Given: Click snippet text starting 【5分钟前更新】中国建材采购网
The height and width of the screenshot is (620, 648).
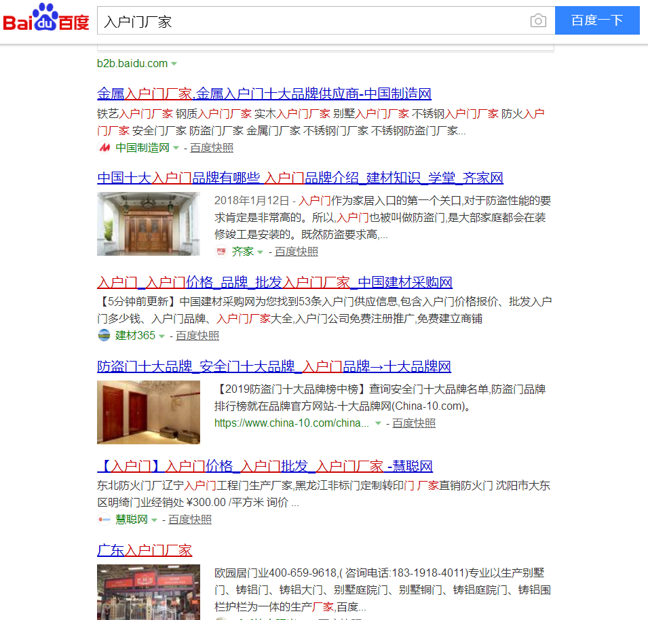Looking at the screenshot, I should tap(324, 310).
